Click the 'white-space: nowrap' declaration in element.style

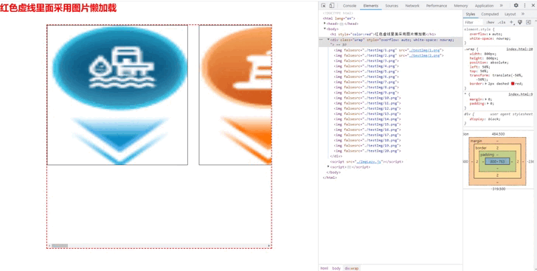pyautogui.click(x=489, y=38)
